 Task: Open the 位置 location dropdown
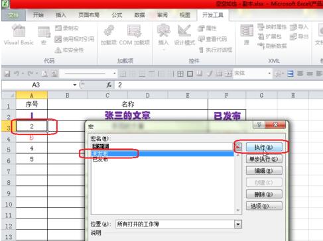(x=238, y=224)
